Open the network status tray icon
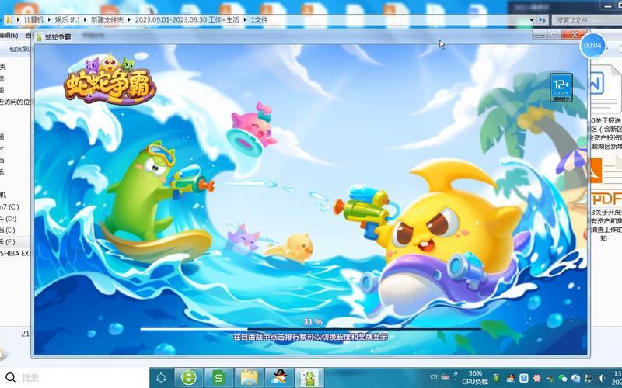622x388 pixels. 589,378
